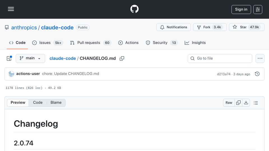Viewport: 269px width, 151px height.
Task: Copy the CHANGELOG.md file path
Action: pos(122,58)
